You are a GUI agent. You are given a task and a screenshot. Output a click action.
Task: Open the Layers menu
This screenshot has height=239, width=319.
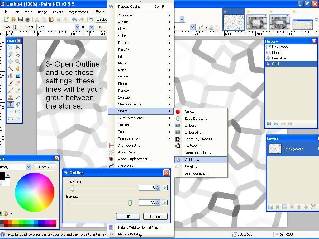(58, 12)
